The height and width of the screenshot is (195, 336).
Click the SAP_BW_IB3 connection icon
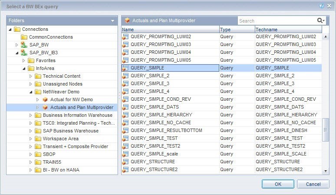tap(24, 53)
